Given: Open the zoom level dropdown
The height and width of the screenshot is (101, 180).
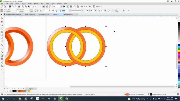Looking at the screenshot, I should click(61, 6).
